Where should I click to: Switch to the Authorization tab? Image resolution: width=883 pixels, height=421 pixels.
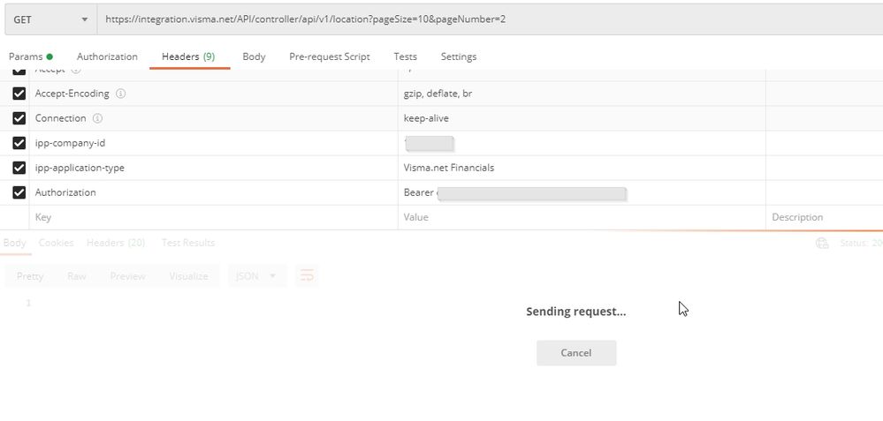pos(107,56)
